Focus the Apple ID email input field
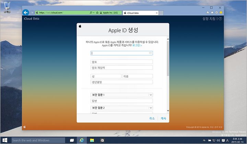Image resolution: width=247 pixels, height=144 pixels. (x=121, y=53)
